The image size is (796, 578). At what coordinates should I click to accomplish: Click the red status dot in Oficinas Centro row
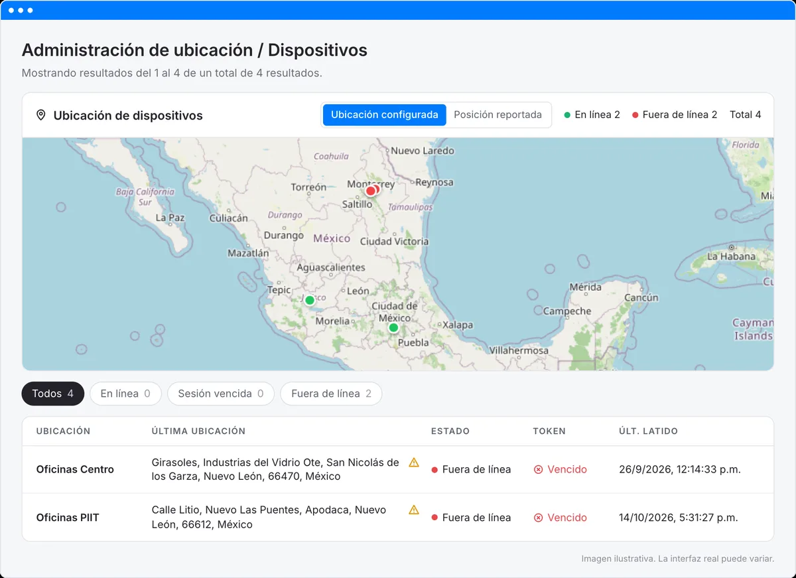click(434, 470)
